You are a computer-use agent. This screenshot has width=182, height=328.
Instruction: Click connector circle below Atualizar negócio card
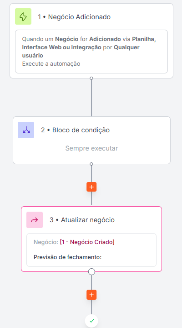91,272
